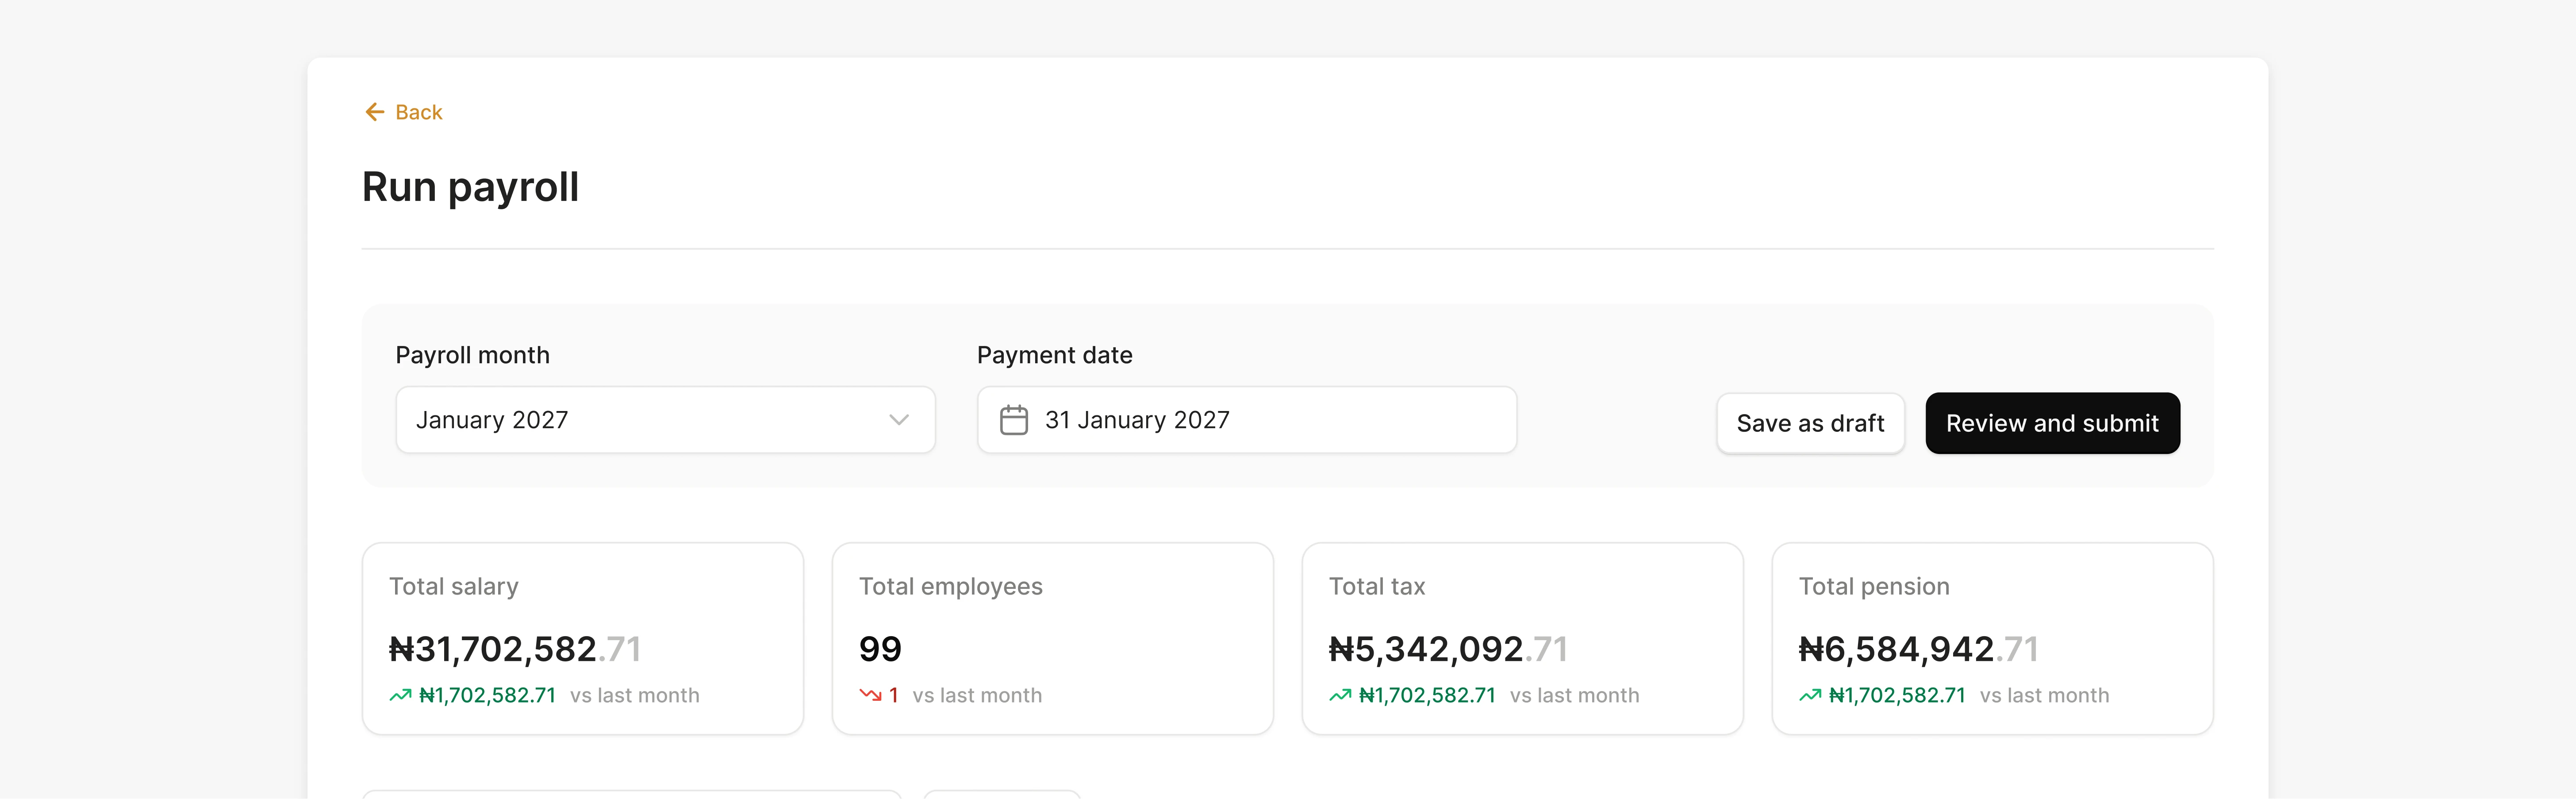
Task: Click upward trend icon under Total salary
Action: click(x=400, y=695)
